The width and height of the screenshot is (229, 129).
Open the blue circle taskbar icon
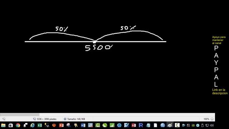119,125
